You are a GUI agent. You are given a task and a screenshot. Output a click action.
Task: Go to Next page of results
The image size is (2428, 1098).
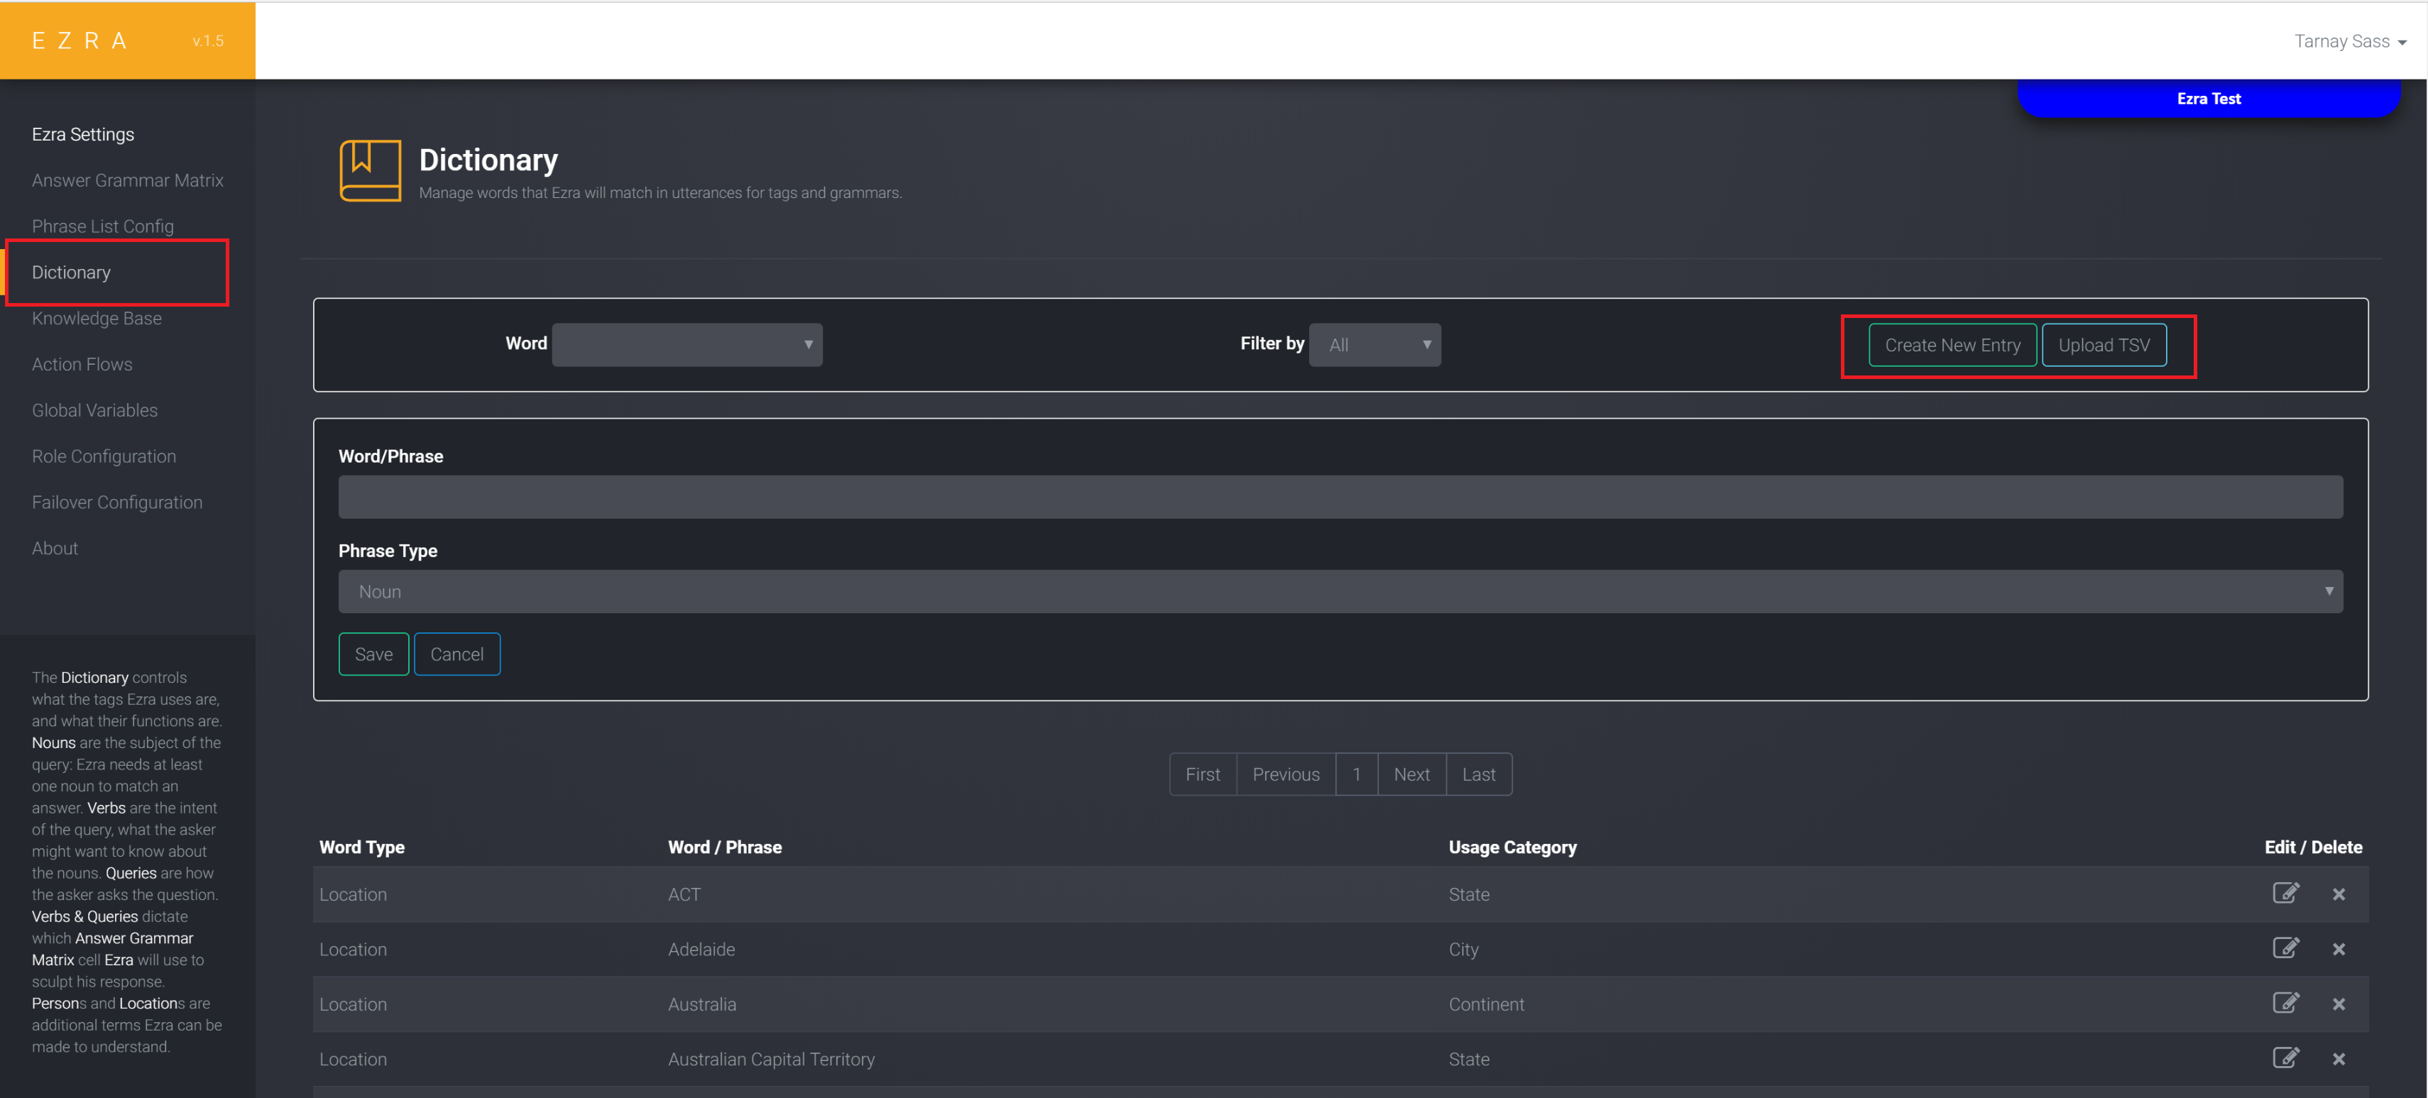click(1411, 774)
